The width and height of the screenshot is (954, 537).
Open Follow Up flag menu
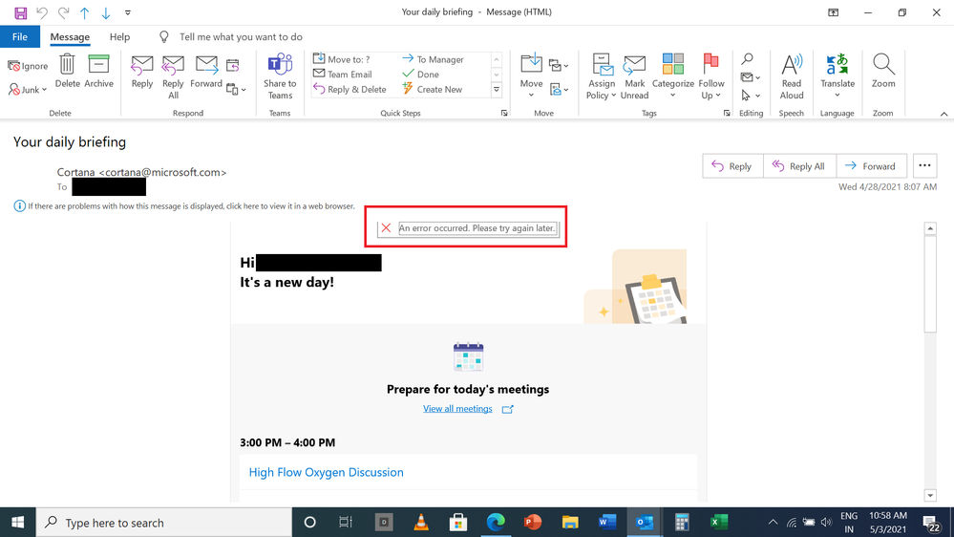[711, 76]
